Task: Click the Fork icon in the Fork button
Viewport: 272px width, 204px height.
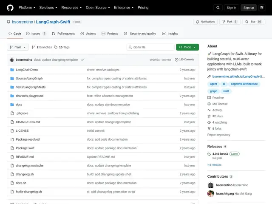Action: point(224,22)
